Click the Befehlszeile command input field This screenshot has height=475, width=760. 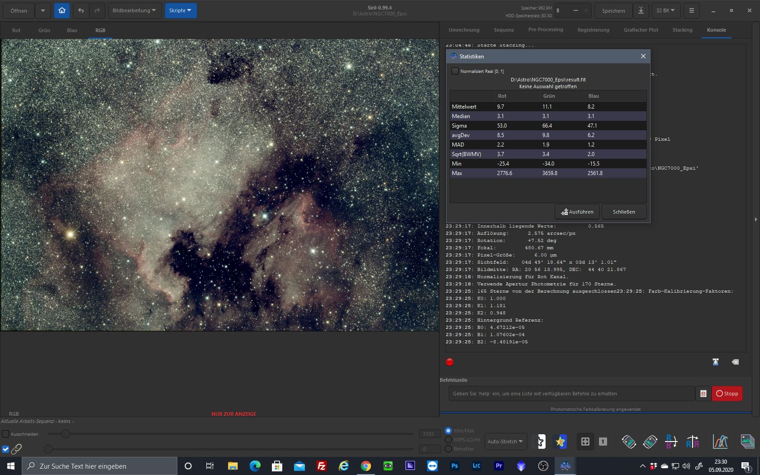[x=572, y=394]
